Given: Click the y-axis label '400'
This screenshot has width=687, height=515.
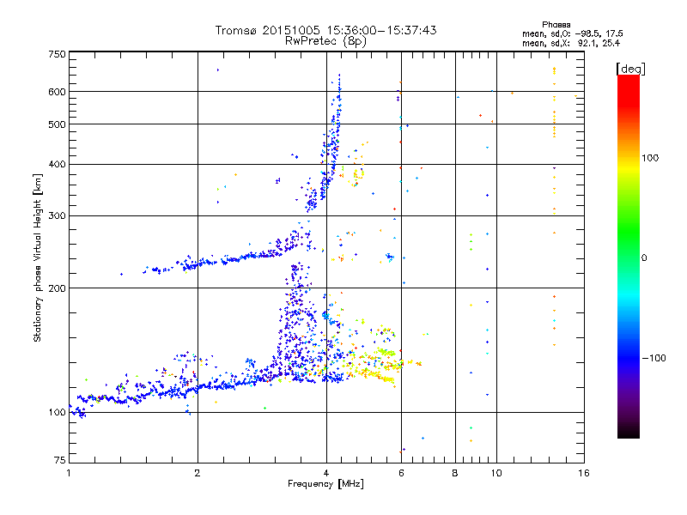Looking at the screenshot, I should point(57,164).
